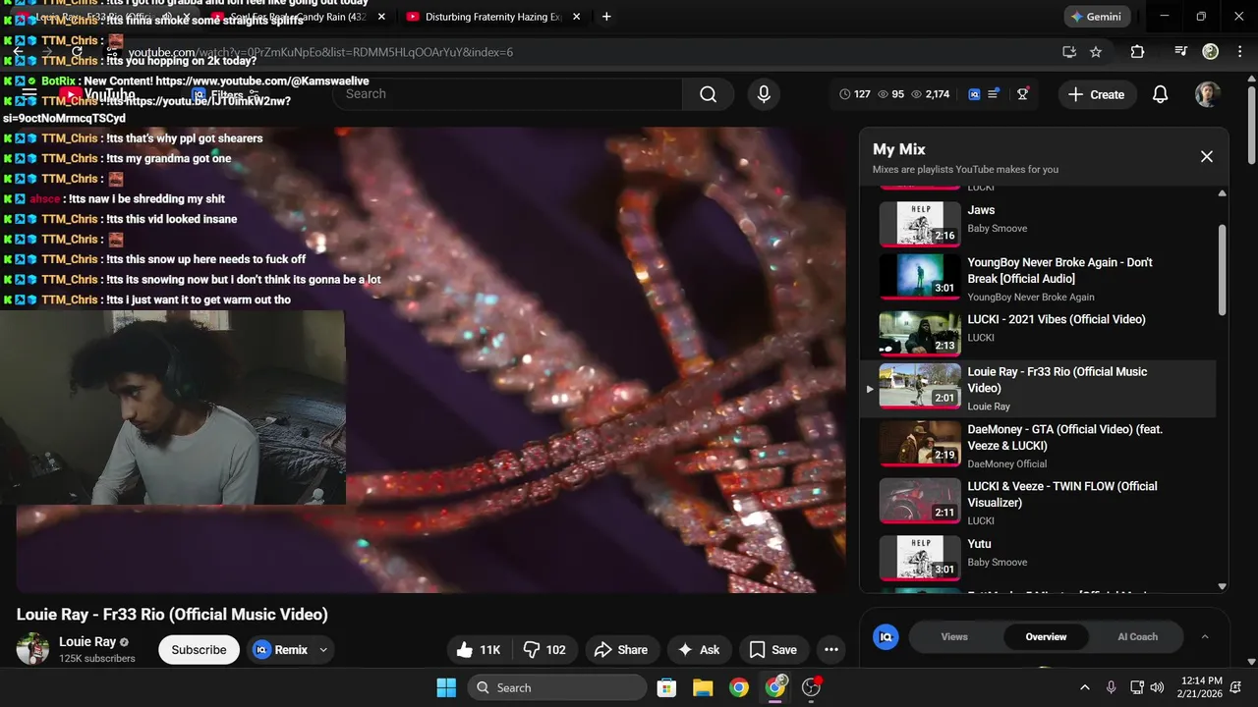This screenshot has width=1258, height=707.
Task: Click the DaeMoney Official channel name
Action: (x=1007, y=463)
